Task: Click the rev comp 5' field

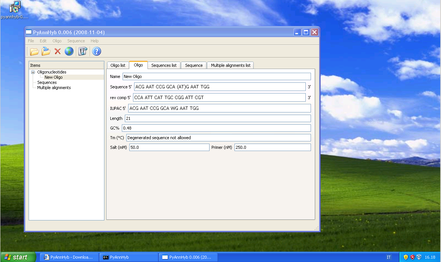Action: 219,98
